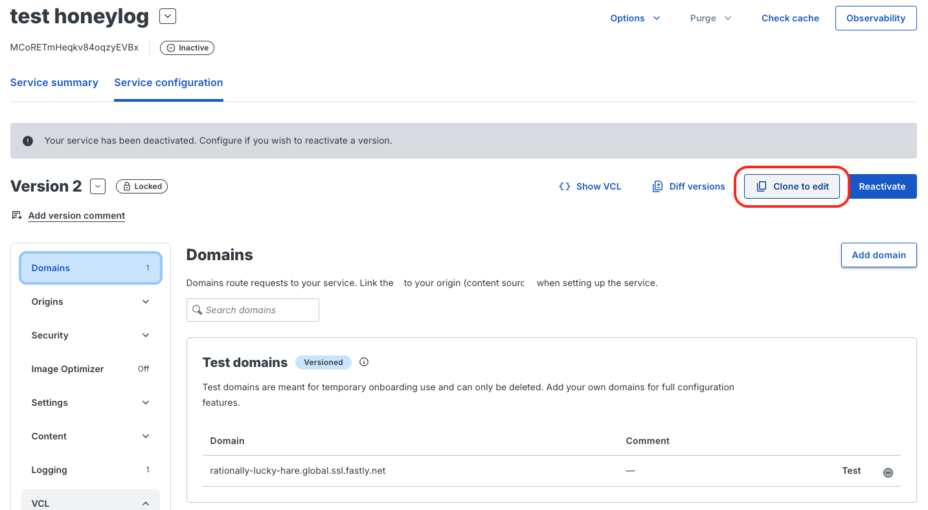Screen dimensions: 928x510
Task: Expand the Settings sidebar section
Action: click(91, 403)
